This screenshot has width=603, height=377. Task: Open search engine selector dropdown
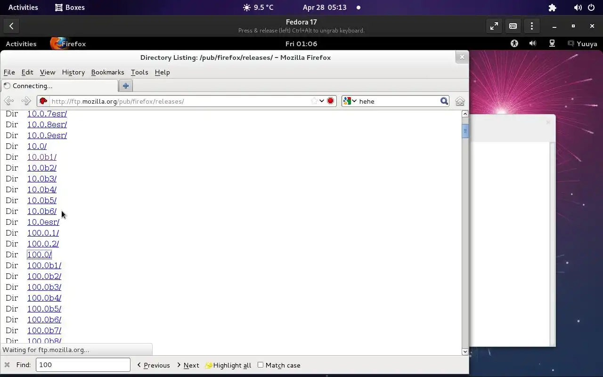[350, 101]
